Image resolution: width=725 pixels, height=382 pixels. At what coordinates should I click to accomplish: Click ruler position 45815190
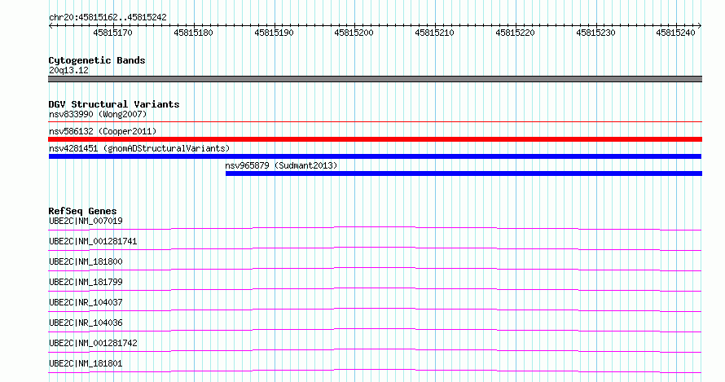[x=274, y=33]
